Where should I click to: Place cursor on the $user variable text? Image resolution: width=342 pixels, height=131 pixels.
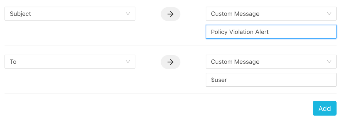219,80
